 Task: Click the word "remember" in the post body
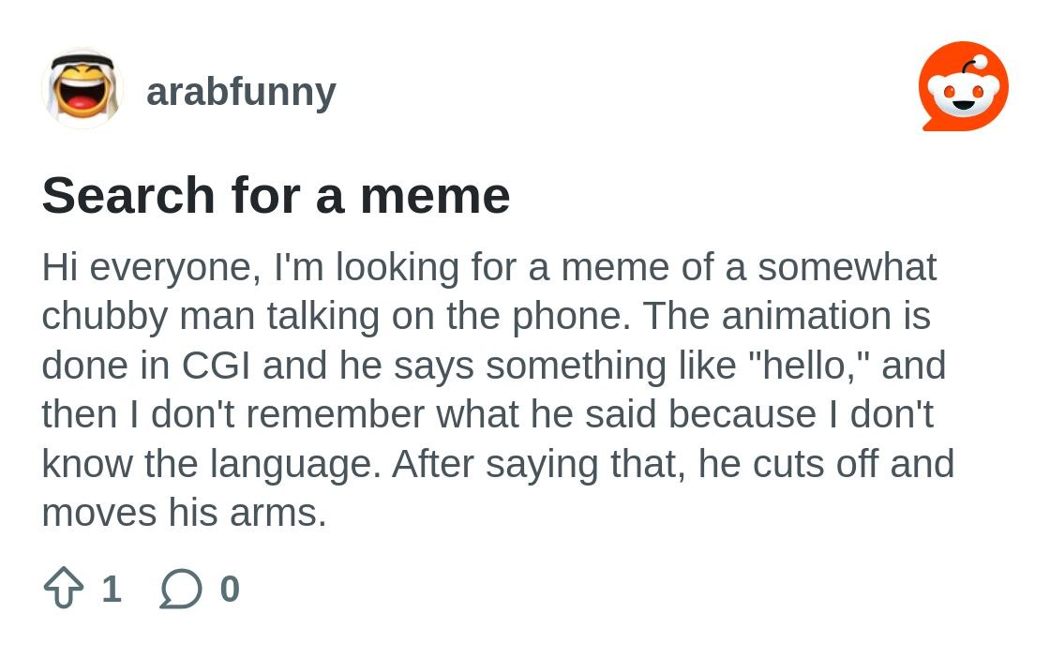point(335,414)
